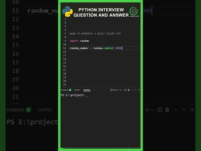
Task: Click the number 10000 in the center editor
Action: pyautogui.click(x=118, y=48)
